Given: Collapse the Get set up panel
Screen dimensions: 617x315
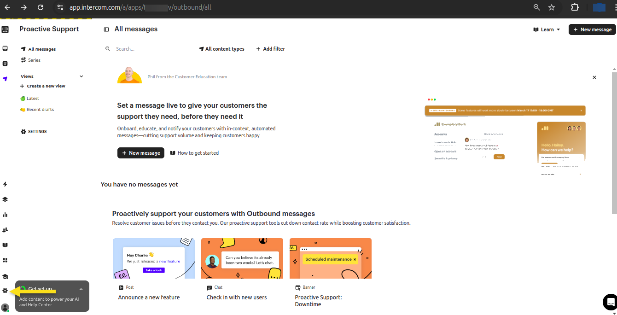Looking at the screenshot, I should (81, 289).
